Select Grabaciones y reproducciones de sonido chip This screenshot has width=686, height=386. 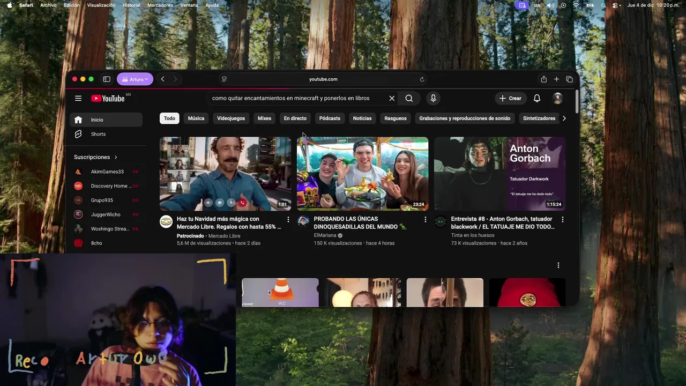(x=465, y=118)
